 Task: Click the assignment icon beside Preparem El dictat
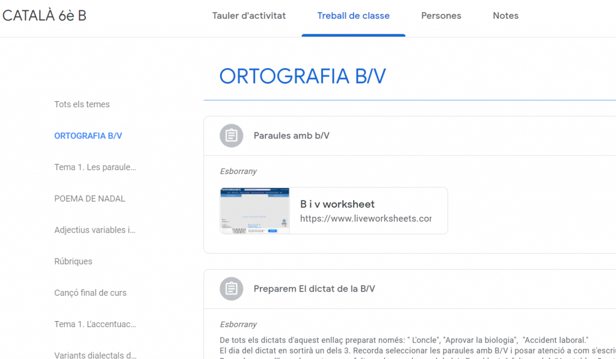pyautogui.click(x=231, y=289)
